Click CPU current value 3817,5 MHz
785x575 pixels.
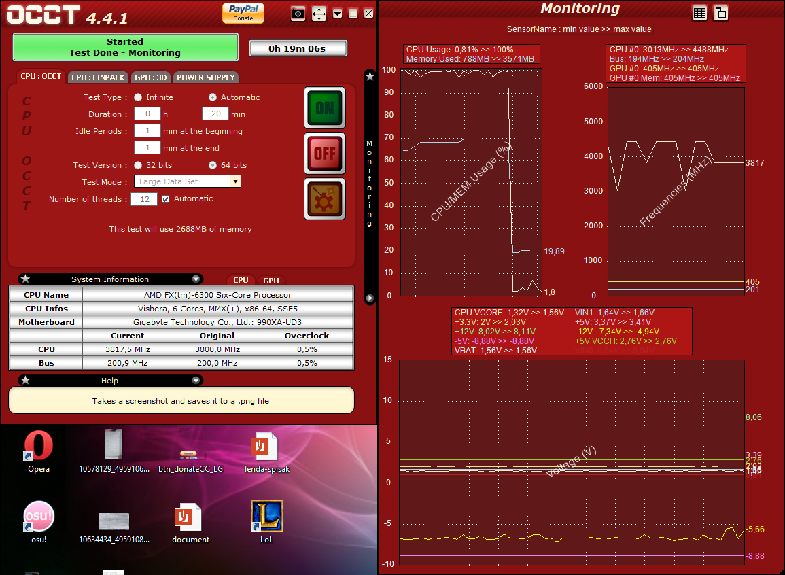point(128,349)
